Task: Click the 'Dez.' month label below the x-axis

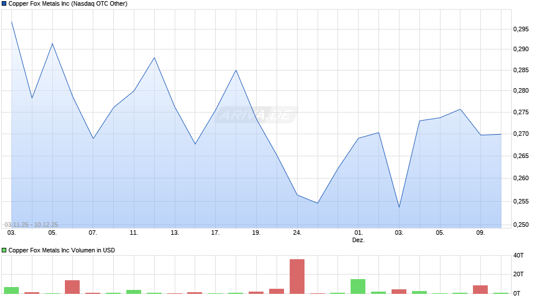Action: [x=358, y=240]
